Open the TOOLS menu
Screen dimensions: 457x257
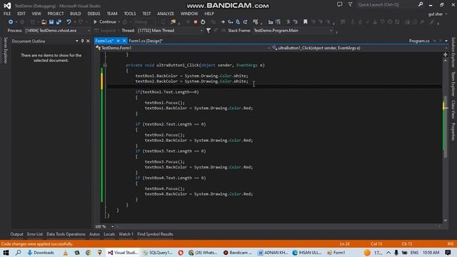pyautogui.click(x=130, y=14)
